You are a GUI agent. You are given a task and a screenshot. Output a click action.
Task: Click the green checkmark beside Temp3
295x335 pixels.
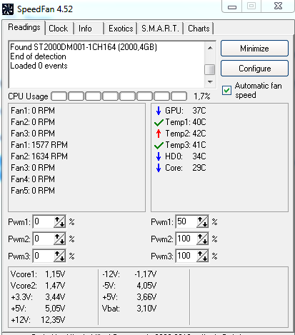159,145
